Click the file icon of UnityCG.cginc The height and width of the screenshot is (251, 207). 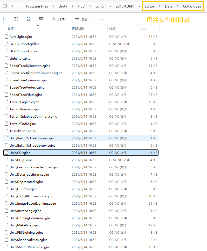click(x=6, y=153)
